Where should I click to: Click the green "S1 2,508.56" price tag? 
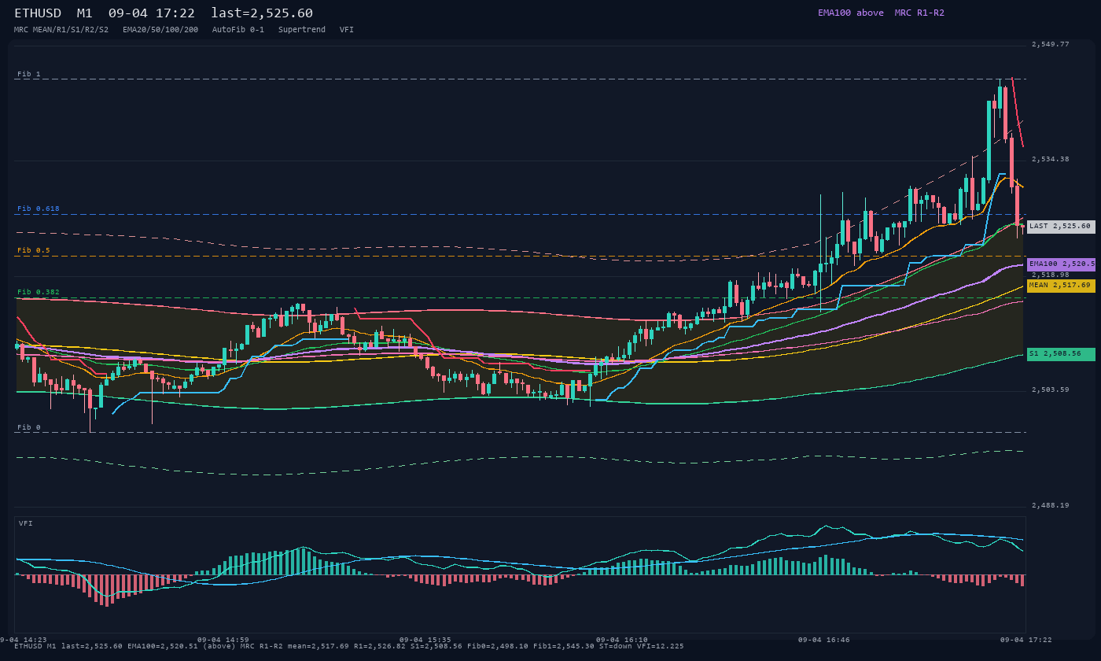point(1061,354)
